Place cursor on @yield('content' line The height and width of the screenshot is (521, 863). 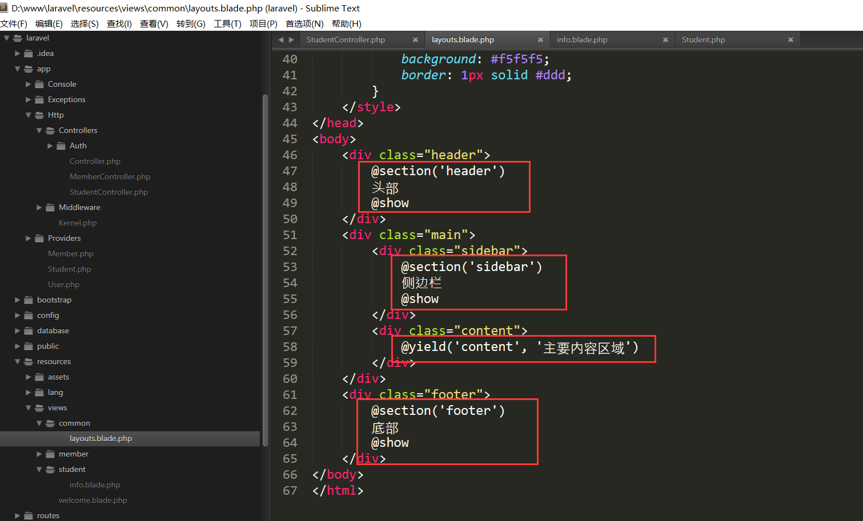coord(520,347)
